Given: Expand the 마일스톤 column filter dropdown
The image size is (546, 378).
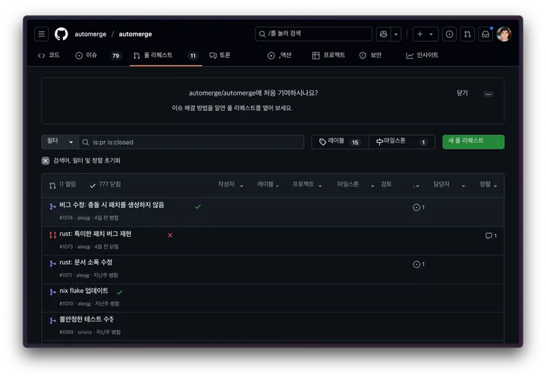Looking at the screenshot, I should (356, 184).
